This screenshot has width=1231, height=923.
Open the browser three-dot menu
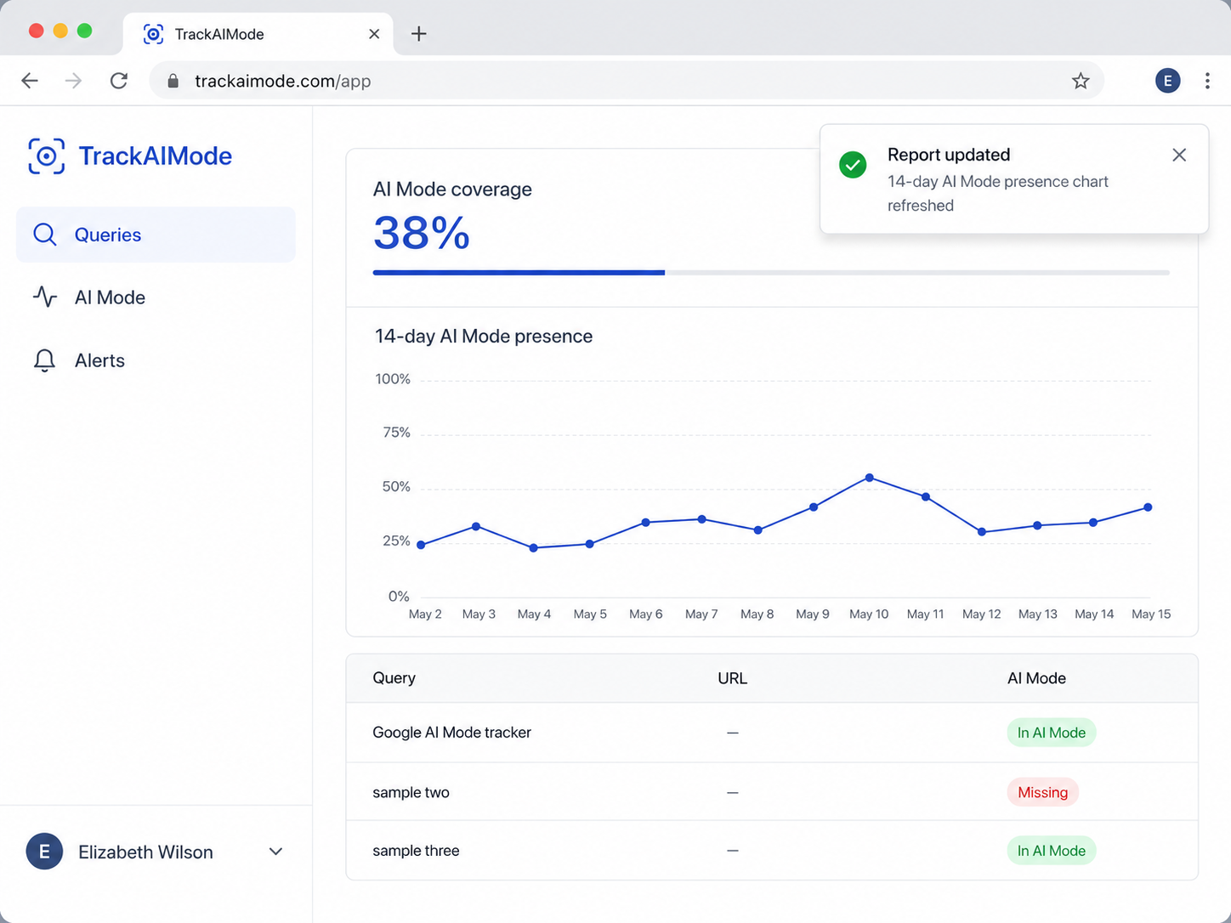[x=1207, y=81]
